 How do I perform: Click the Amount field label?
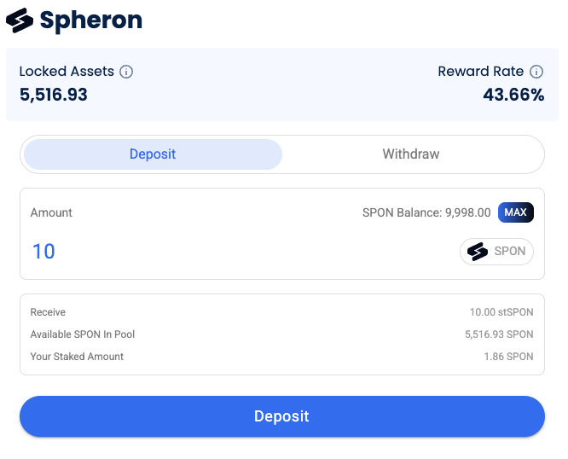point(51,212)
